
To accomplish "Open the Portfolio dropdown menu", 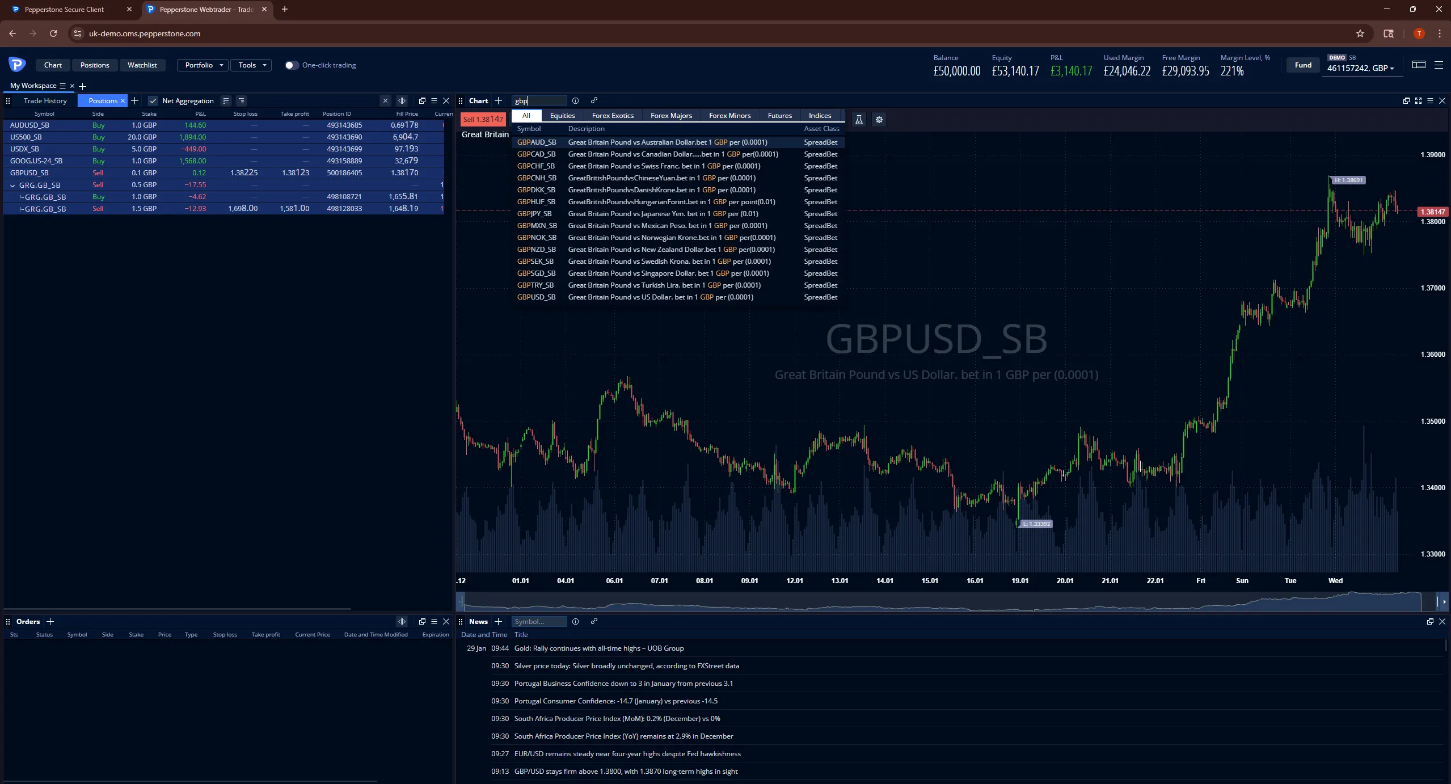I will click(x=204, y=65).
